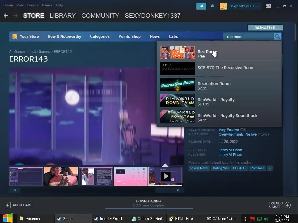The image size is (298, 223).
Task: Open the sexydonkey1337 account dropdown
Action: click(x=244, y=6)
